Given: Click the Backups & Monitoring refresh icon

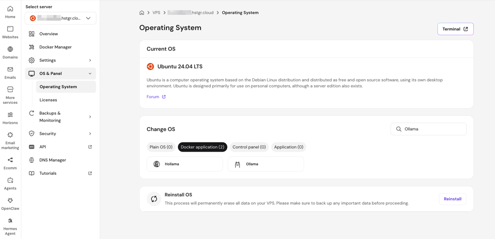Looking at the screenshot, I should pyautogui.click(x=31, y=113).
